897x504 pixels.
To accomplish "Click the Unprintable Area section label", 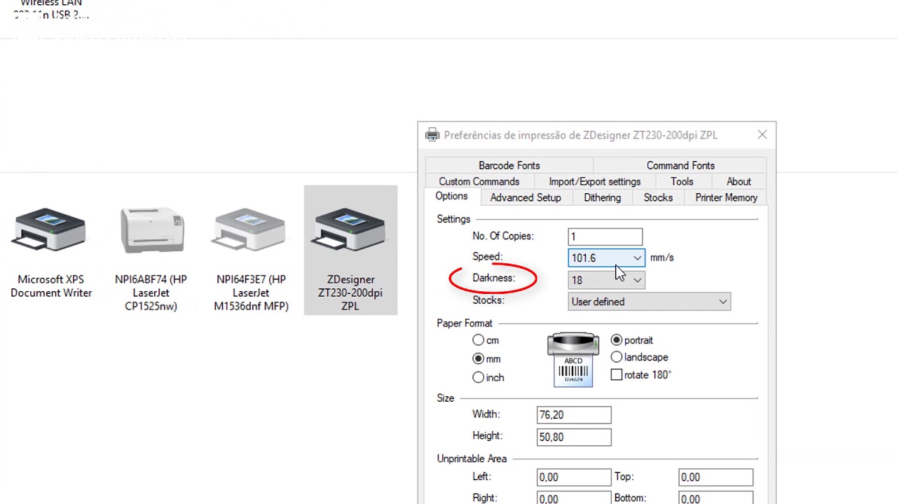I will pyautogui.click(x=472, y=458).
